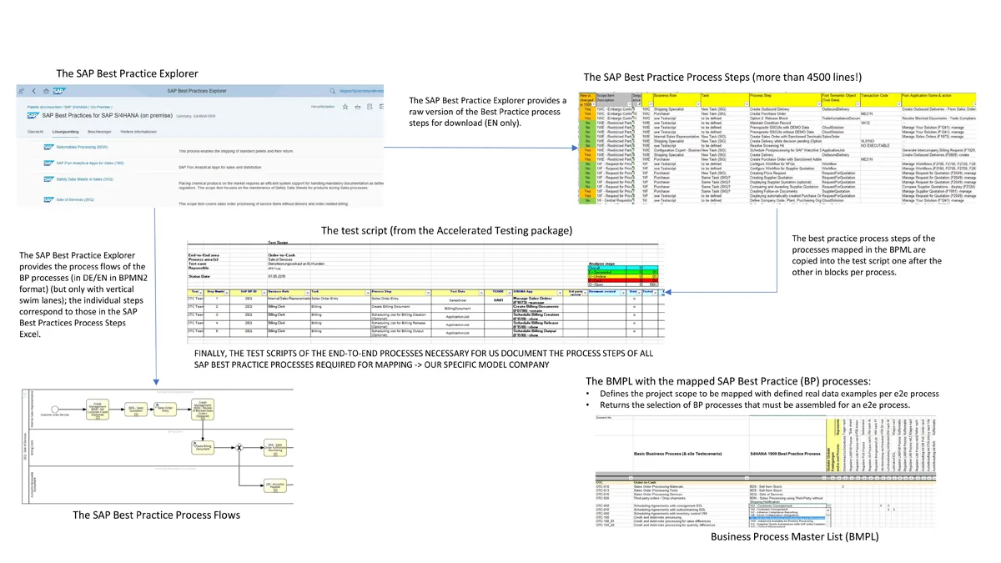Open Task filter in process steps sheet
The height and width of the screenshot is (563, 1001).
coord(746,104)
